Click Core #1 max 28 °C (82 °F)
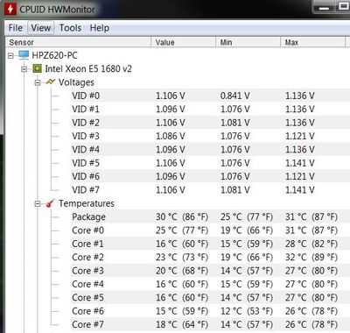This screenshot has width=350, height=333. click(x=311, y=244)
